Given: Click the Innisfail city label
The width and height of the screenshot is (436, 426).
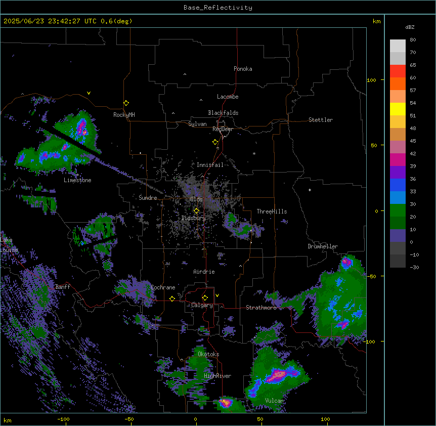Looking at the screenshot, I should [x=210, y=165].
